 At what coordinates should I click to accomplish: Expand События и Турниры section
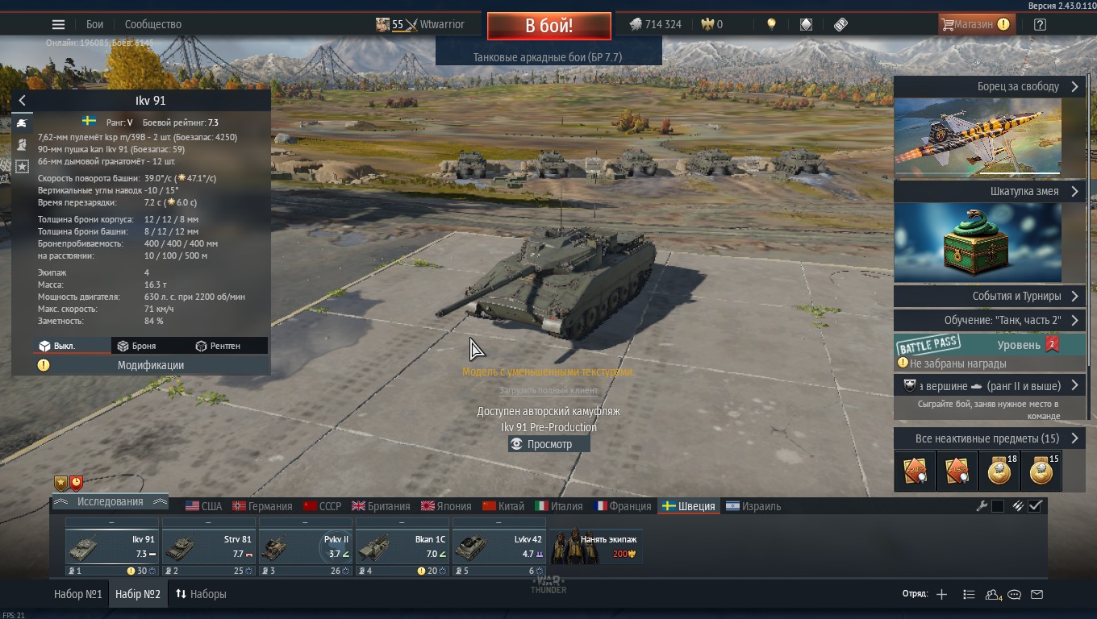point(991,296)
